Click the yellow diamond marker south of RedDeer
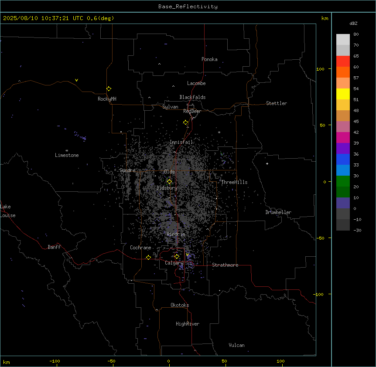Viewport: 376px width, 367px height. coord(185,122)
